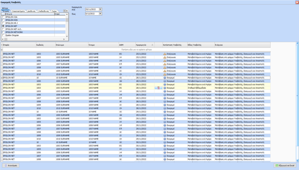Click warning icon on first 1003 SURNAME row
Screen dimensions: 299x170
click(165, 54)
